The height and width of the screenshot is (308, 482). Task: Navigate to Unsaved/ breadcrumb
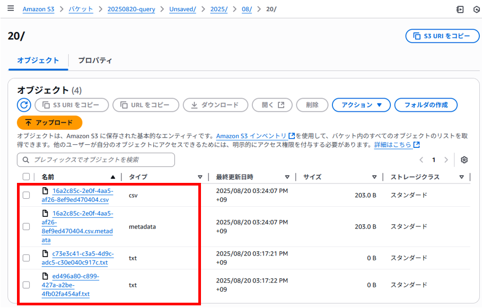(x=182, y=9)
